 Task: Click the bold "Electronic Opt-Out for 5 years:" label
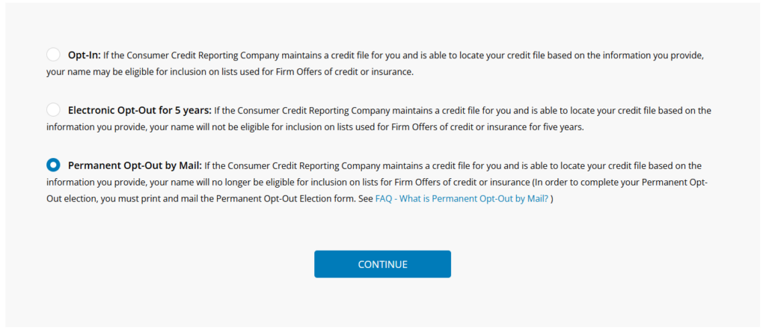140,111
